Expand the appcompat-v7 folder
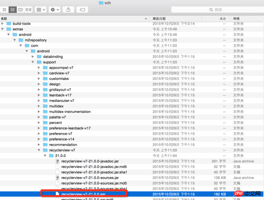Screen dimensions: 264x200 pyautogui.click(x=39, y=68)
